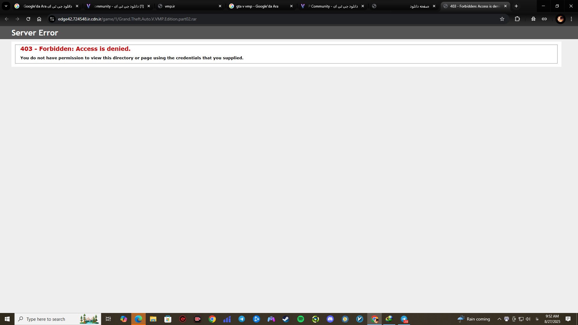
Task: View site information icon in address bar
Action: 52,19
